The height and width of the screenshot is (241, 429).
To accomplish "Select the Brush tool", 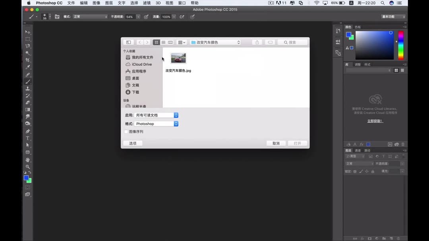I will tap(28, 82).
